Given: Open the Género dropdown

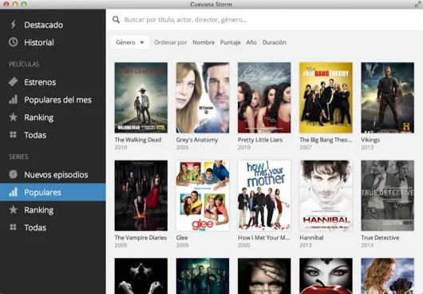Looking at the screenshot, I should [130, 42].
